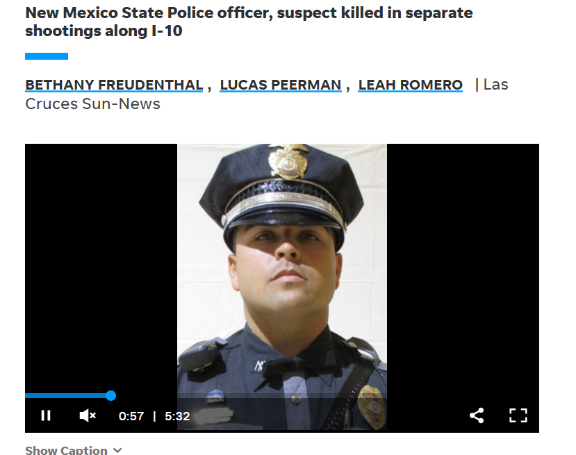The image size is (576, 455).
Task: Click the 0:57 elapsed time display
Action: [131, 416]
